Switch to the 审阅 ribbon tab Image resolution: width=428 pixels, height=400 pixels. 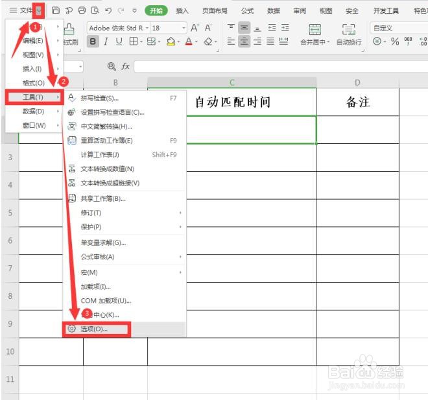300,10
